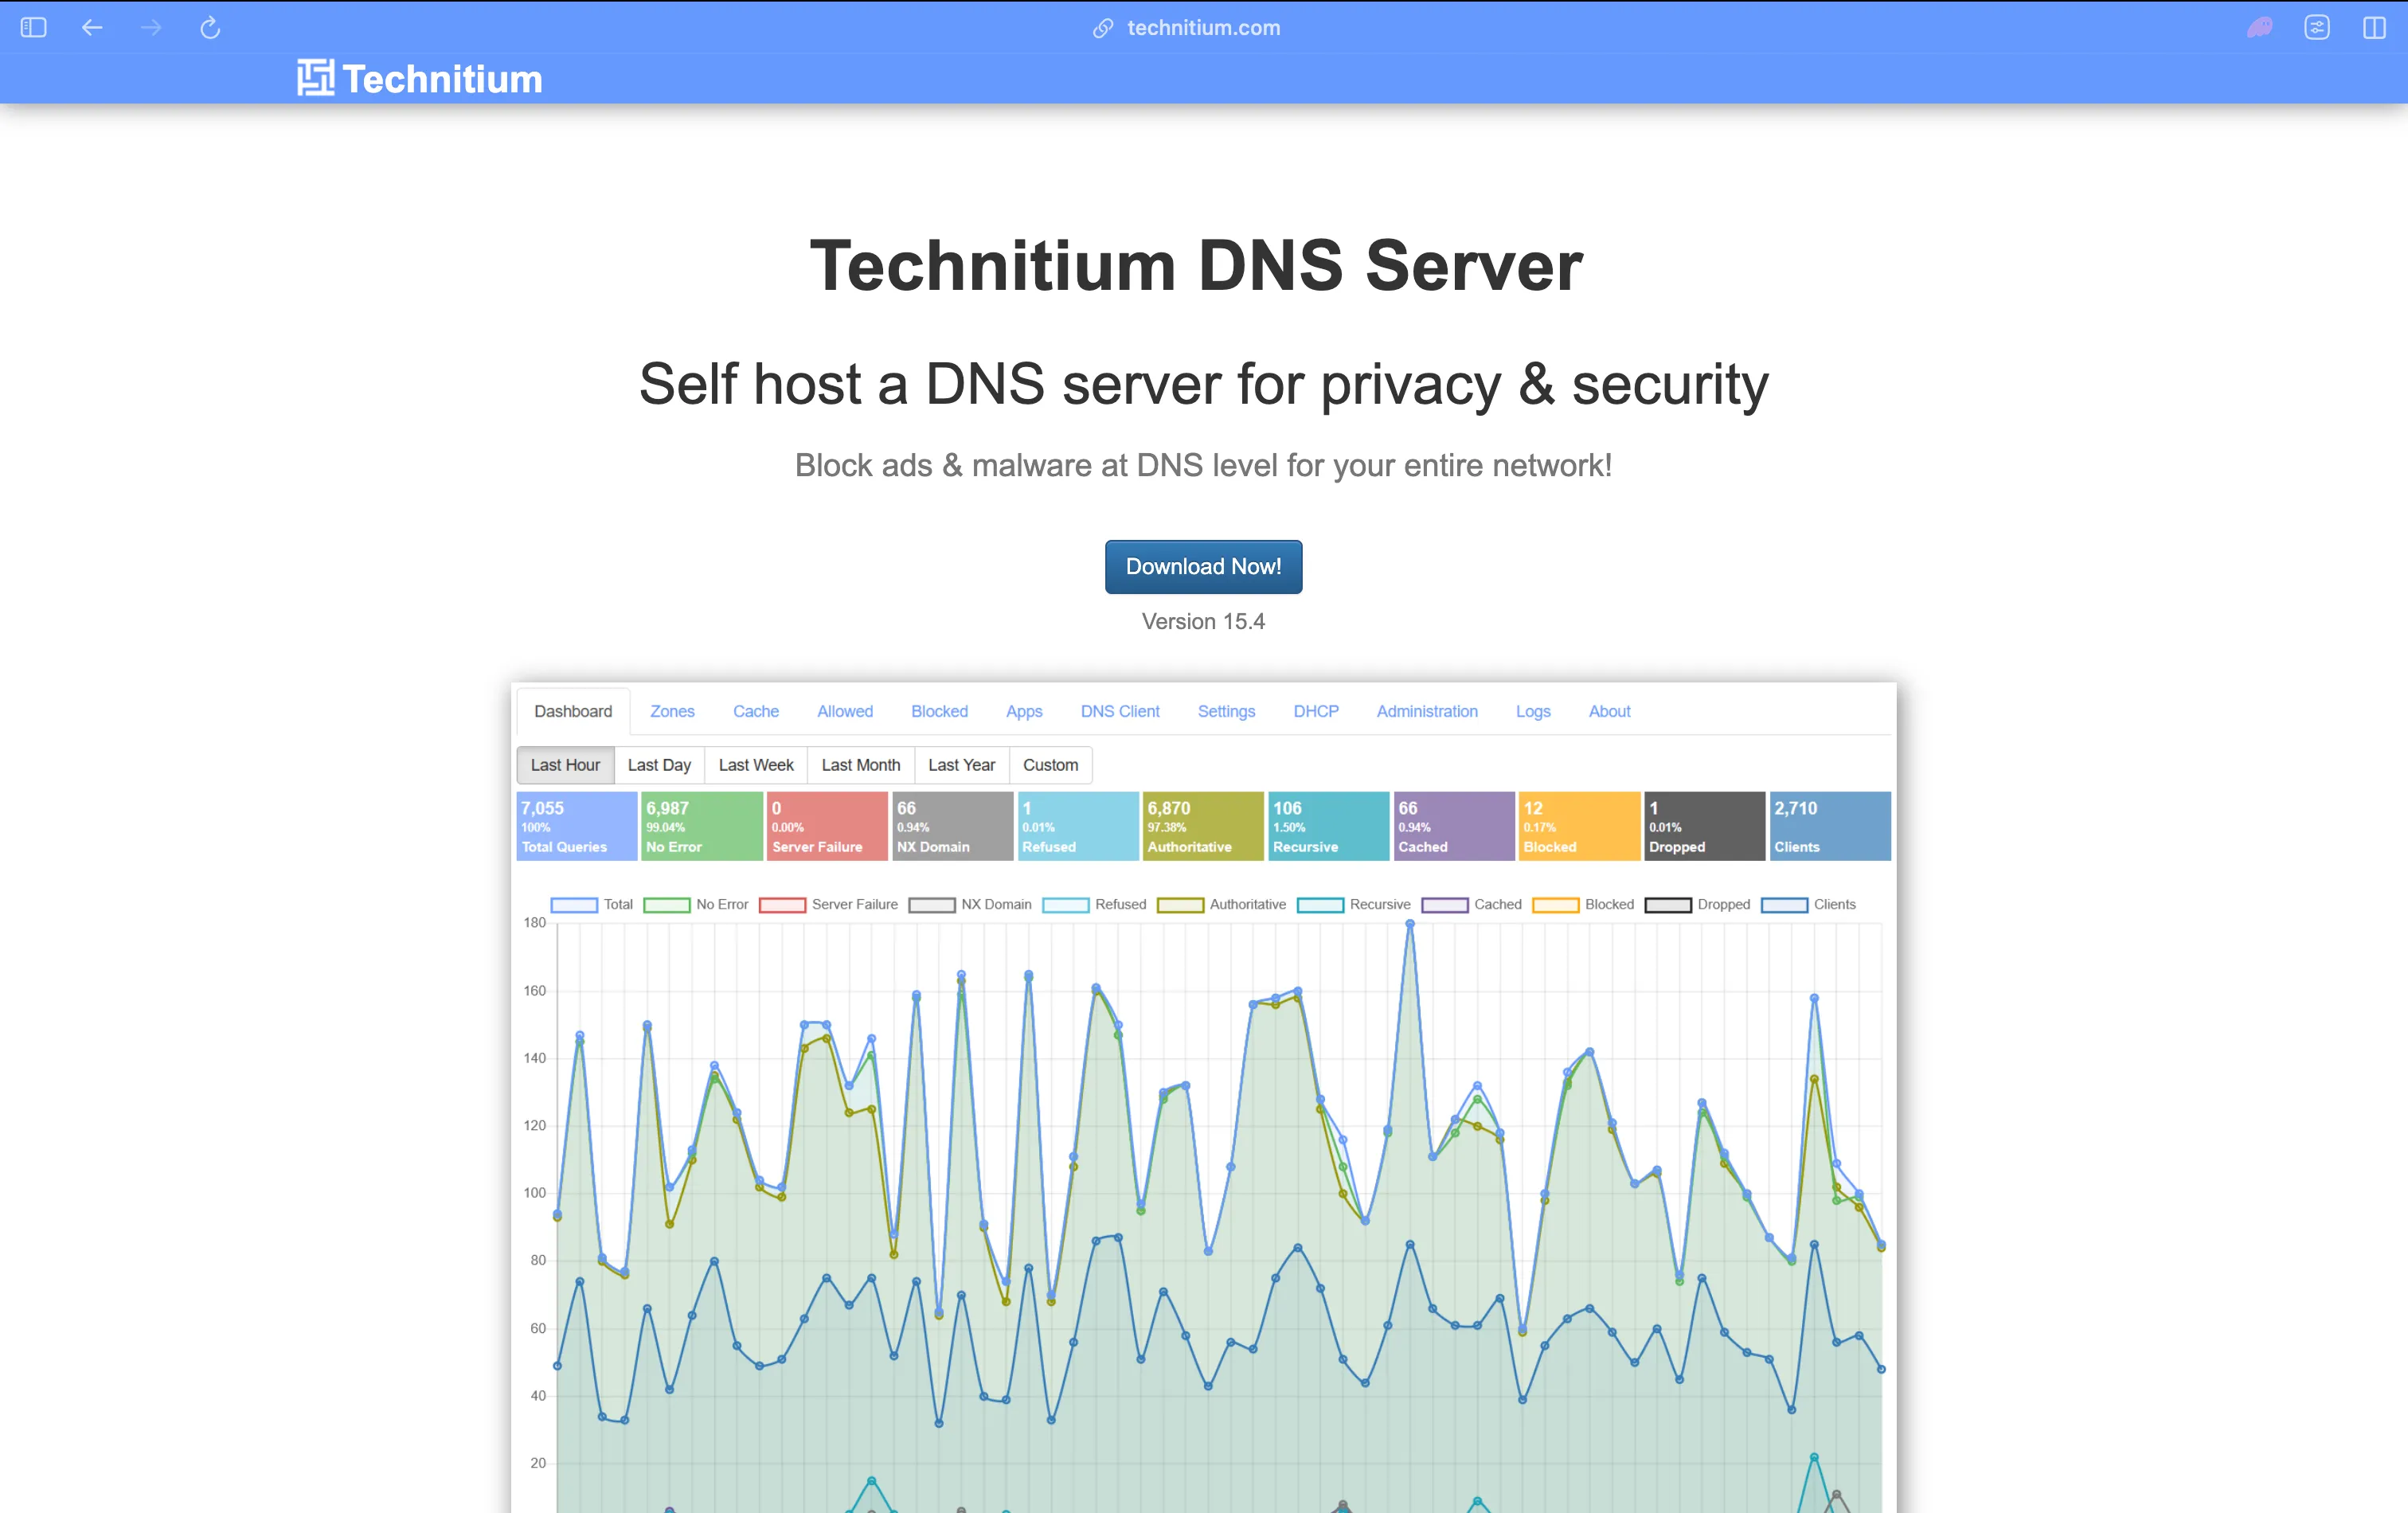Click the Server Failure stat tile
The width and height of the screenshot is (2408, 1513).
click(827, 826)
